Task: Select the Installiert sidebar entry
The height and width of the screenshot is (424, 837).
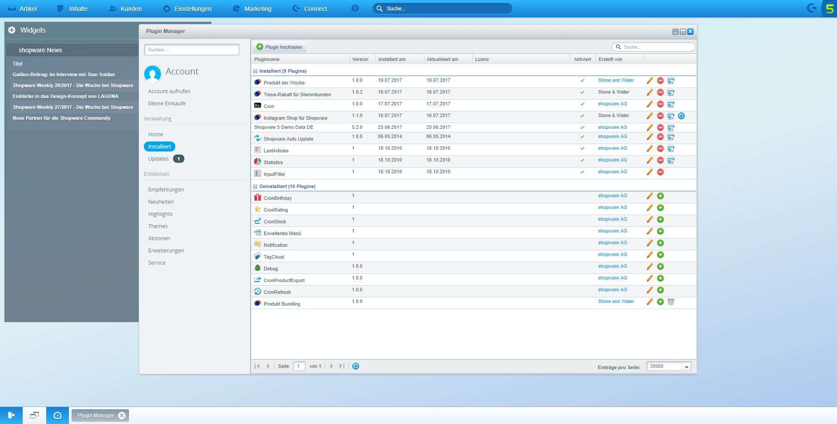Action: click(160, 147)
